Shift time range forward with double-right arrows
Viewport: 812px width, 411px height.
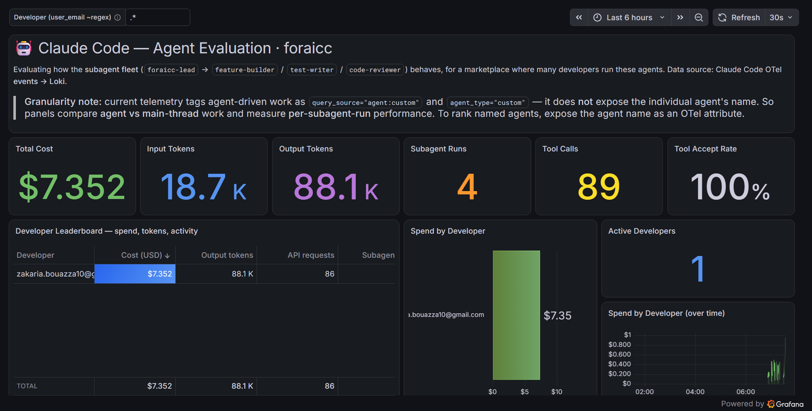pyautogui.click(x=680, y=17)
